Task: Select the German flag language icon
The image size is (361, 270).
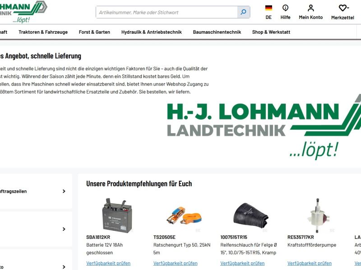Action: pos(268,8)
